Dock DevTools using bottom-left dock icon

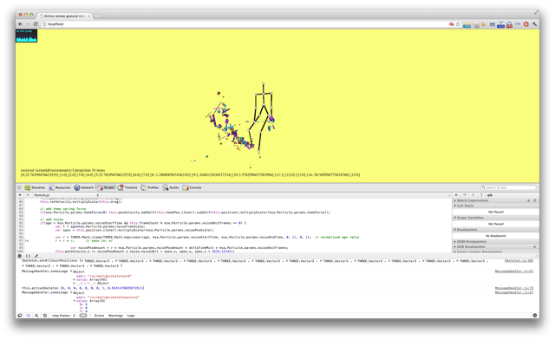pos(20,316)
